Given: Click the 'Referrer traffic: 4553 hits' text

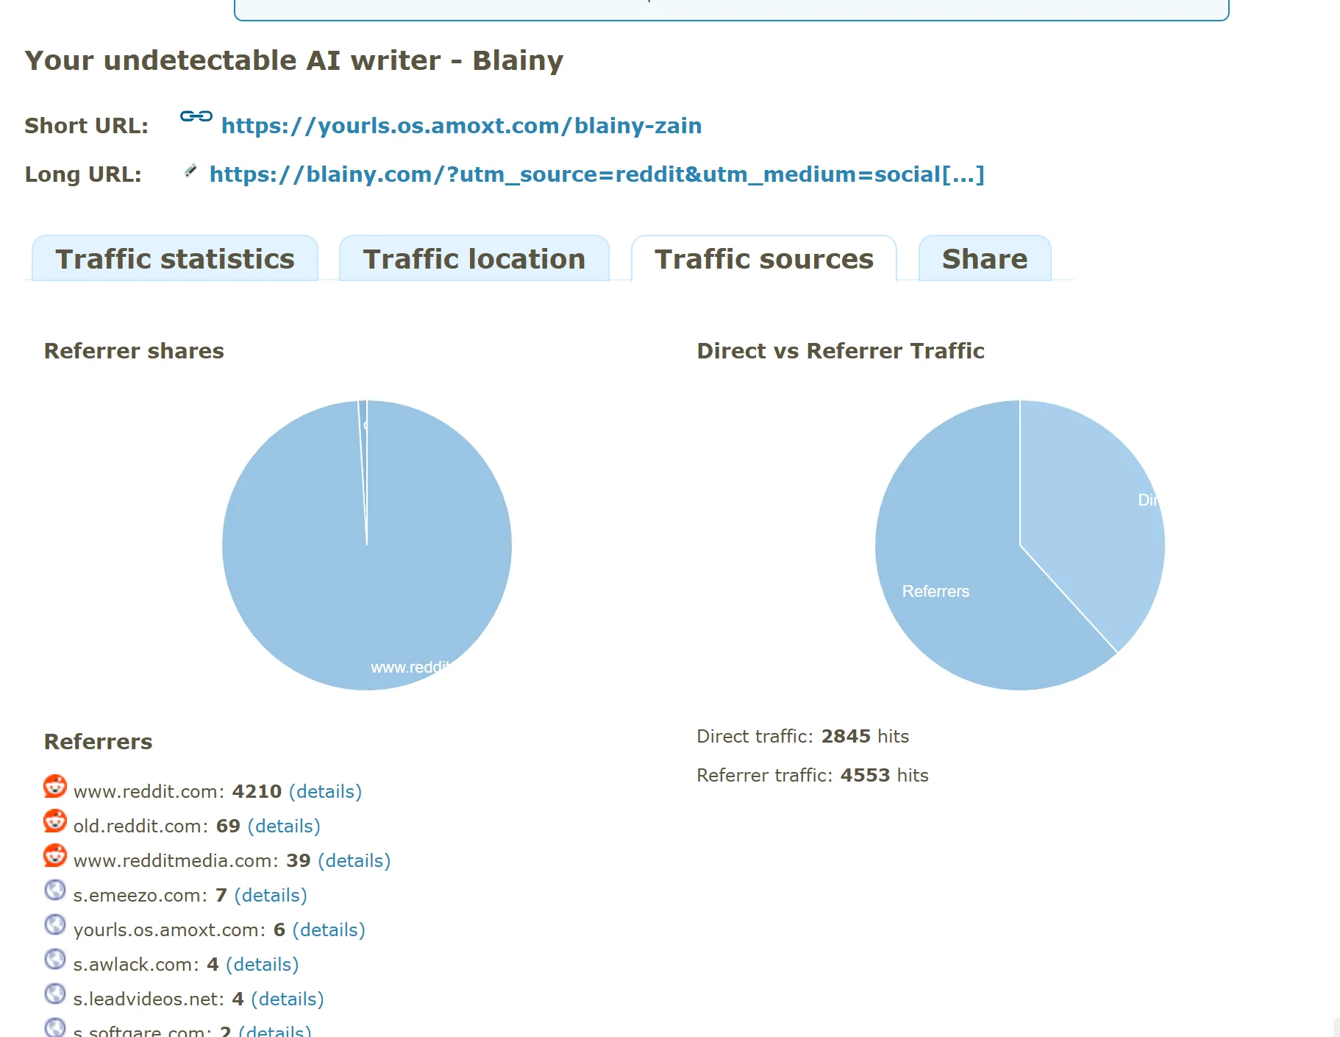Looking at the screenshot, I should click(x=812, y=775).
